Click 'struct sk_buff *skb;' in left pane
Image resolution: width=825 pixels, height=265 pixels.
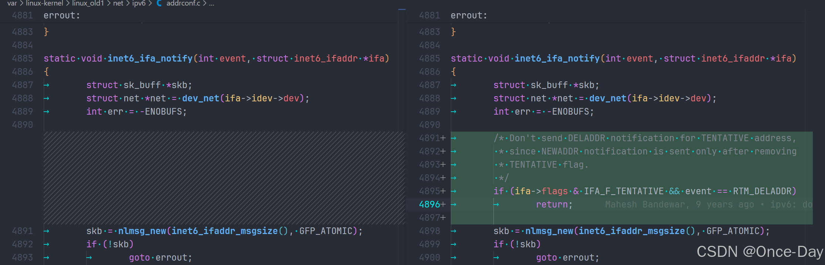tap(139, 85)
